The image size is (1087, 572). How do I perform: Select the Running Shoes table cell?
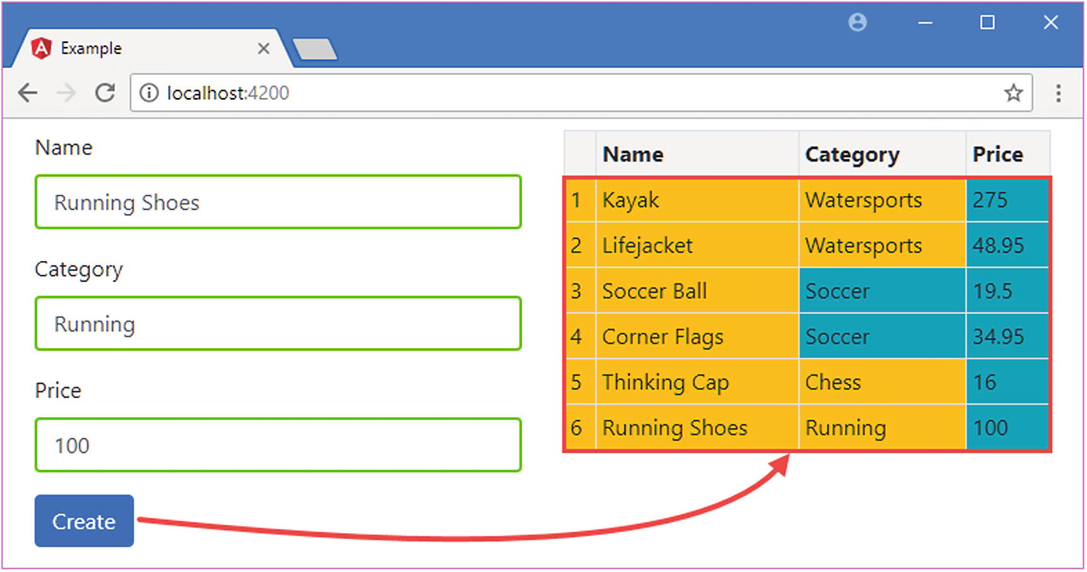698,427
